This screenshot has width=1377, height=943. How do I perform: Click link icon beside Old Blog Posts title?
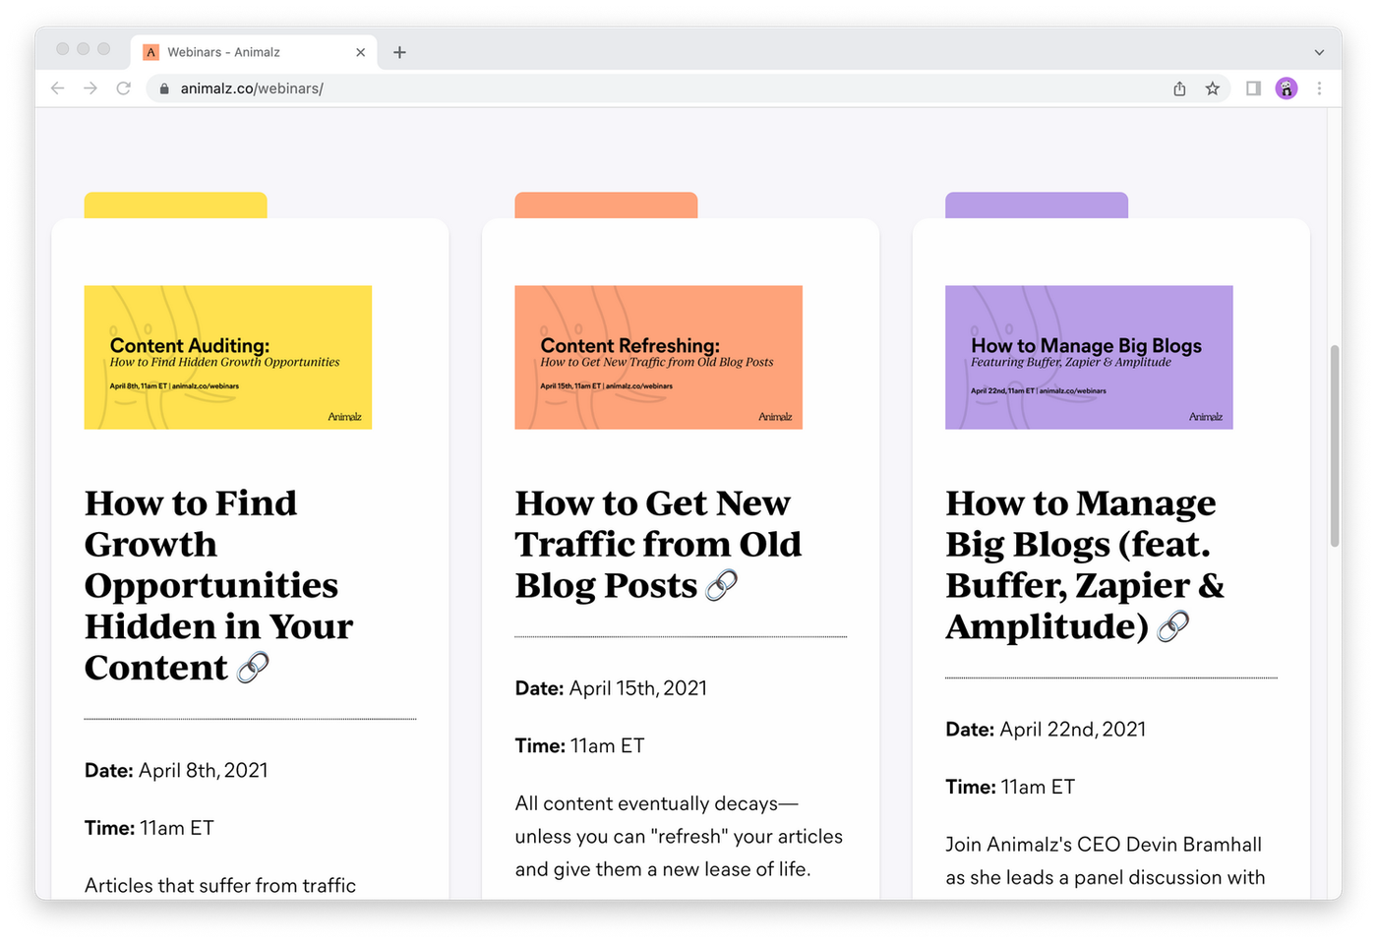[722, 585]
